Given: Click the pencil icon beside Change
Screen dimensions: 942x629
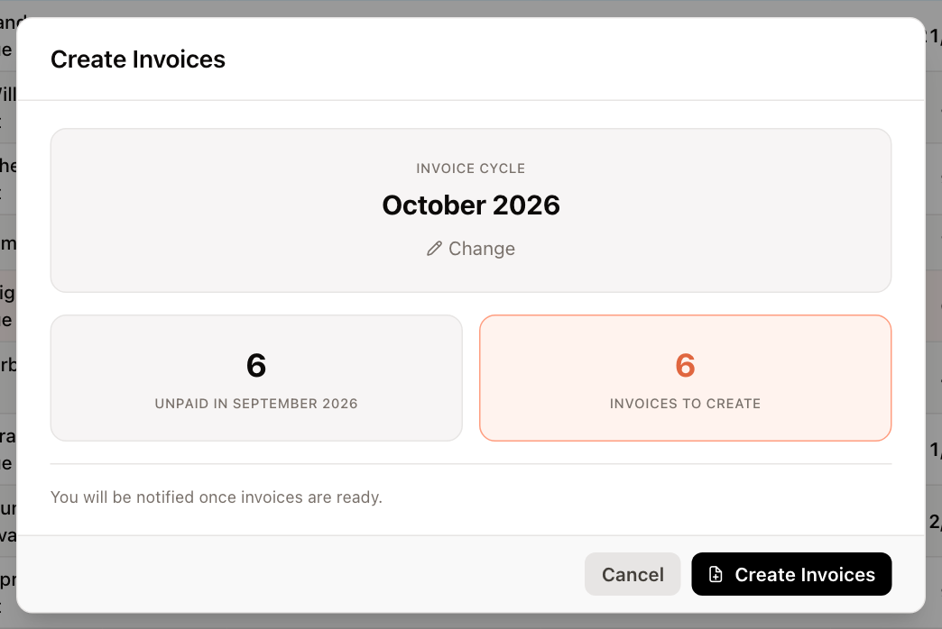Looking at the screenshot, I should 434,249.
